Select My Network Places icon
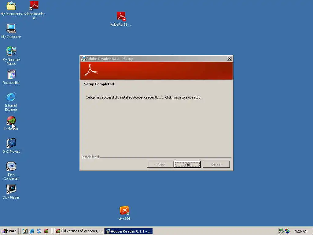 (x=11, y=56)
